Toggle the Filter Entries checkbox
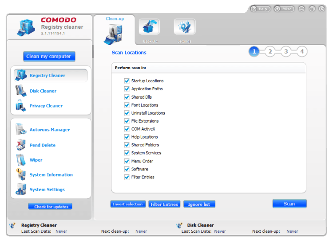Screen dimensions: 333x243 coord(127,177)
